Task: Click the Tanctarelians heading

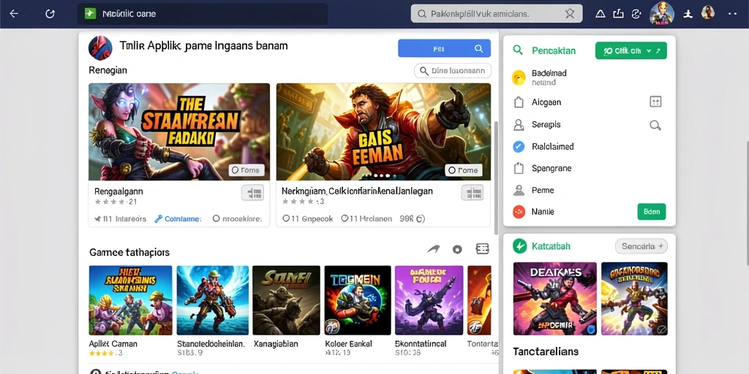Action: click(x=546, y=351)
